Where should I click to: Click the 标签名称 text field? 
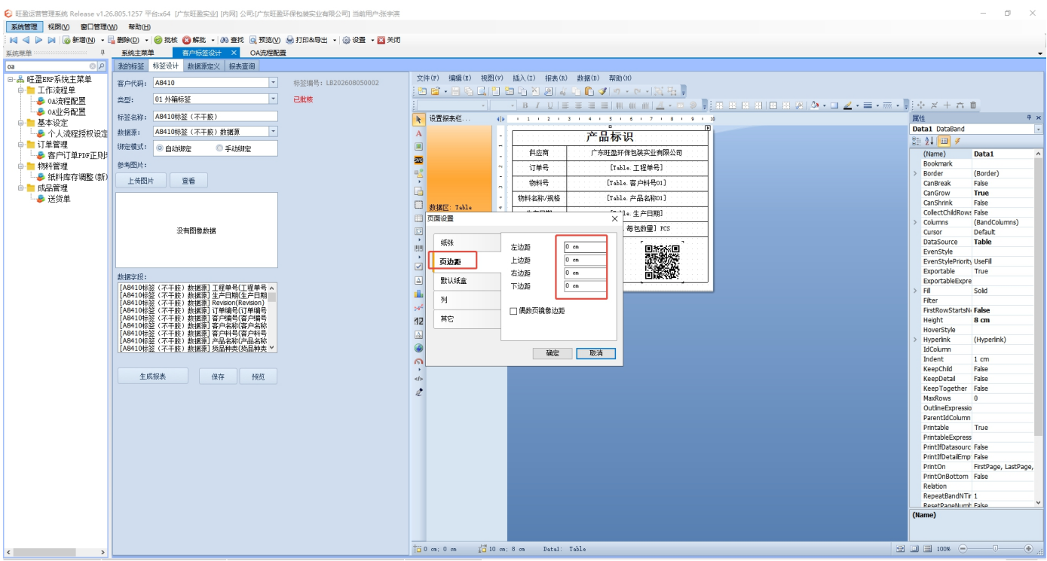point(215,116)
